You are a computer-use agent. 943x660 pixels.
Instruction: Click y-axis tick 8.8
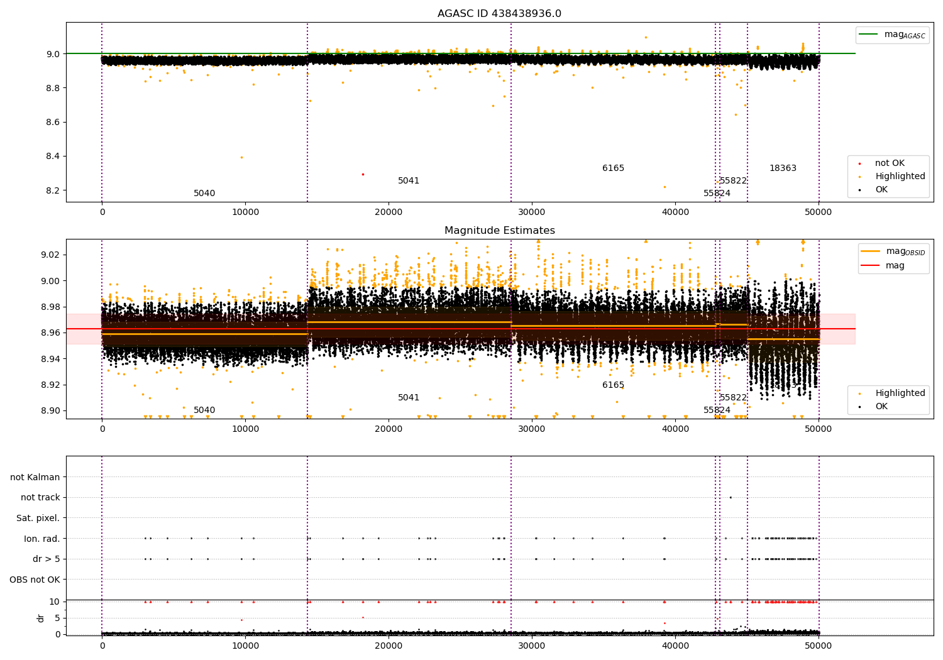53,88
